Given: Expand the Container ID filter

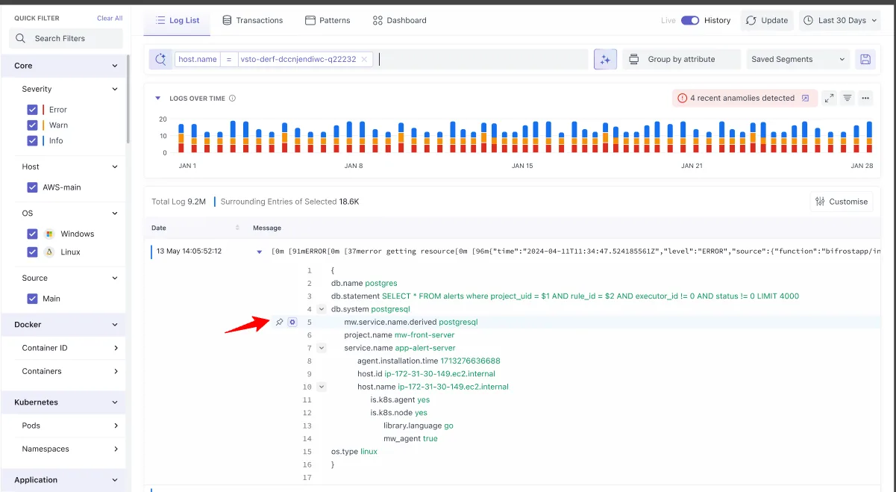Looking at the screenshot, I should click(x=116, y=348).
